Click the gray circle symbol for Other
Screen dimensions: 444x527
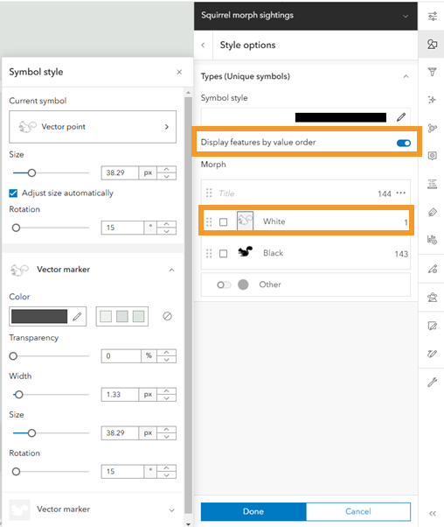click(243, 285)
